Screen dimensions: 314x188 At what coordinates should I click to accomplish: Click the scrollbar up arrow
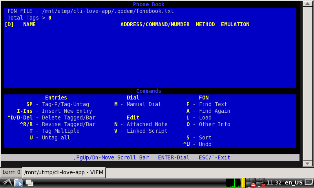(x=307, y=4)
